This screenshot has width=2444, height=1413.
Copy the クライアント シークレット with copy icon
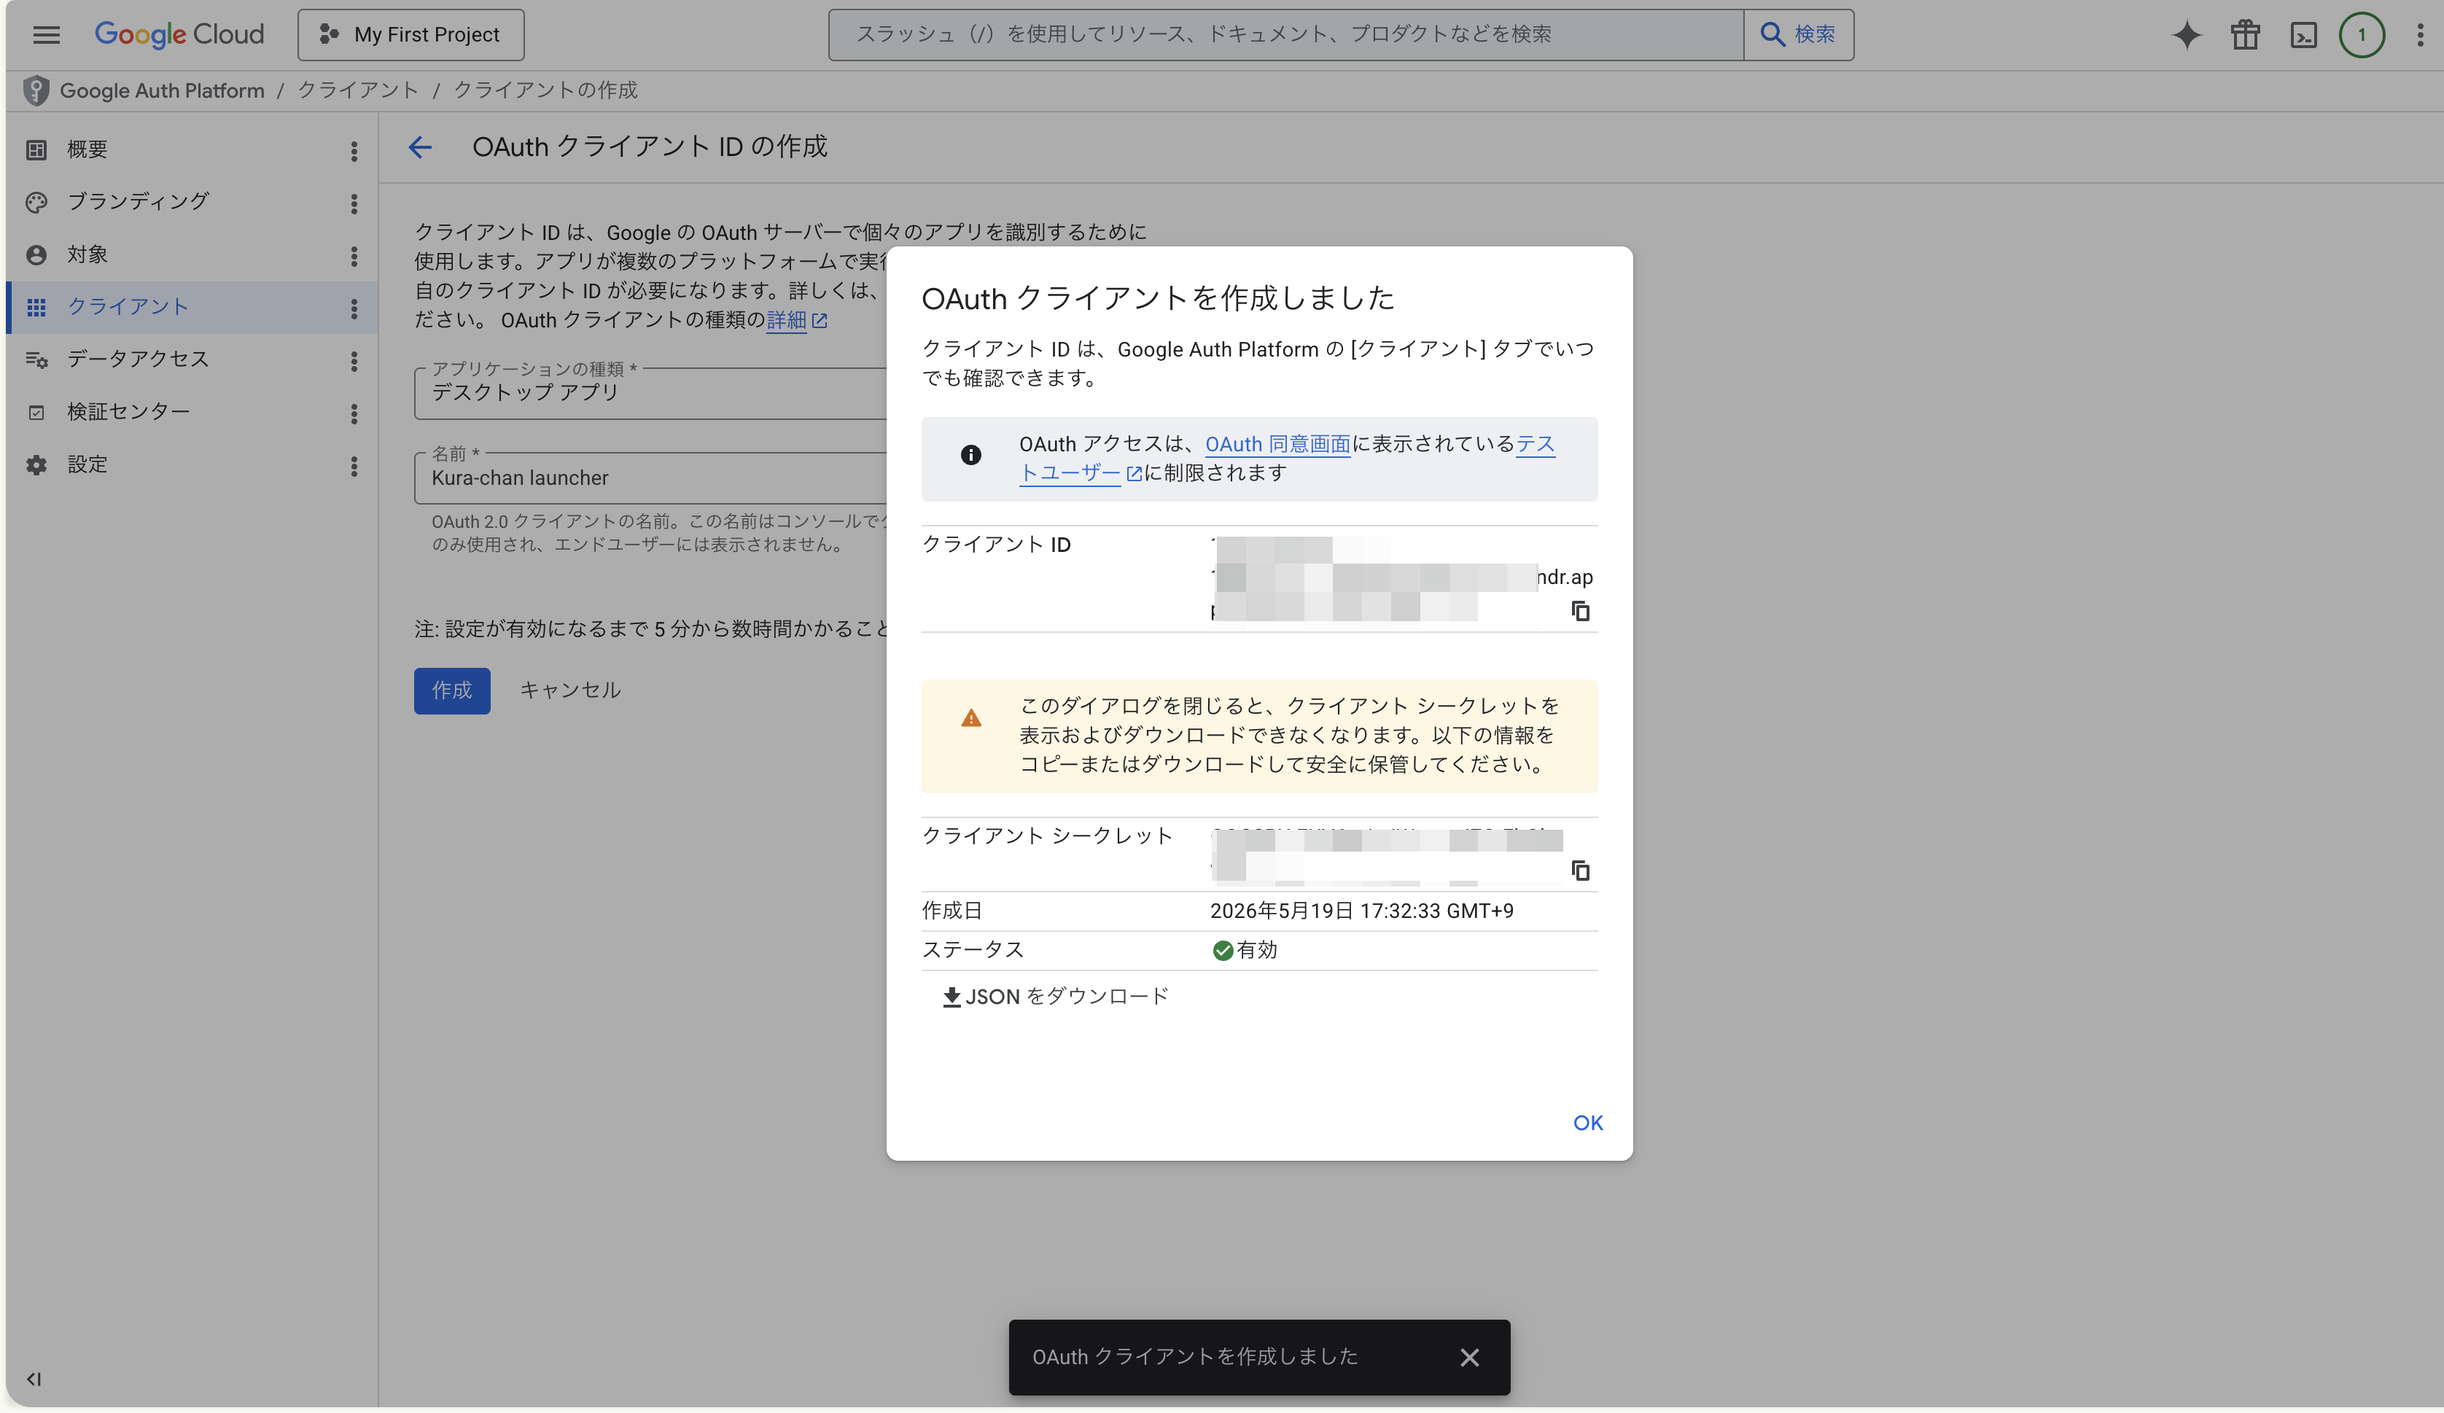click(x=1580, y=870)
